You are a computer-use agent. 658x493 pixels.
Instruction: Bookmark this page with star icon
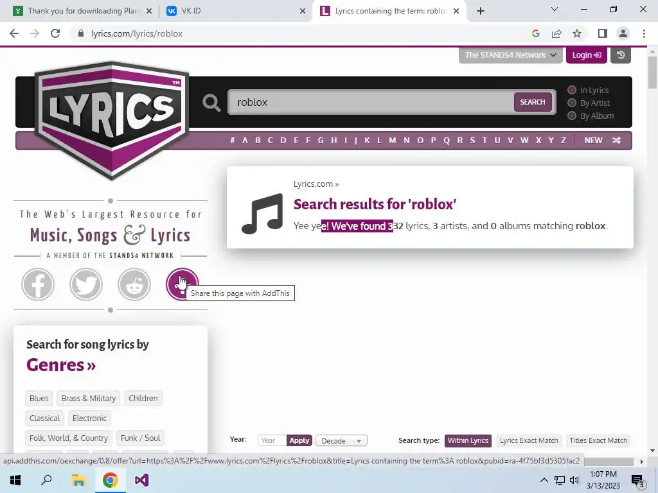click(x=577, y=33)
